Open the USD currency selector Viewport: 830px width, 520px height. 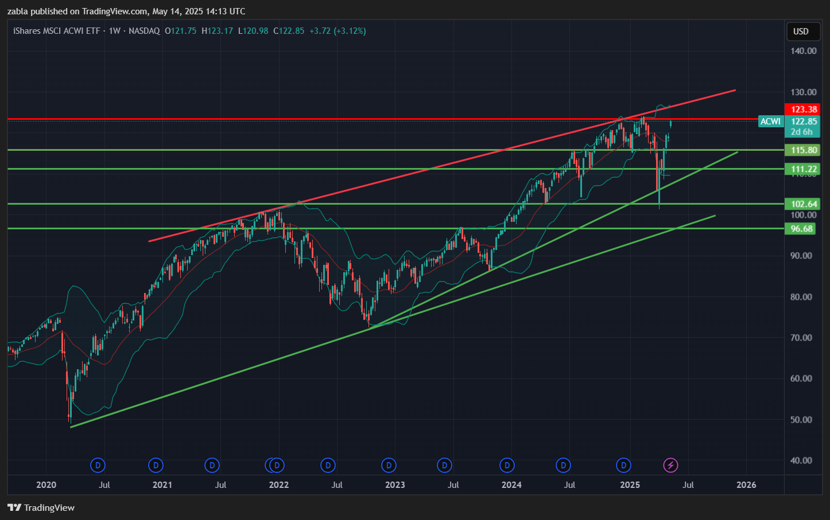click(801, 32)
